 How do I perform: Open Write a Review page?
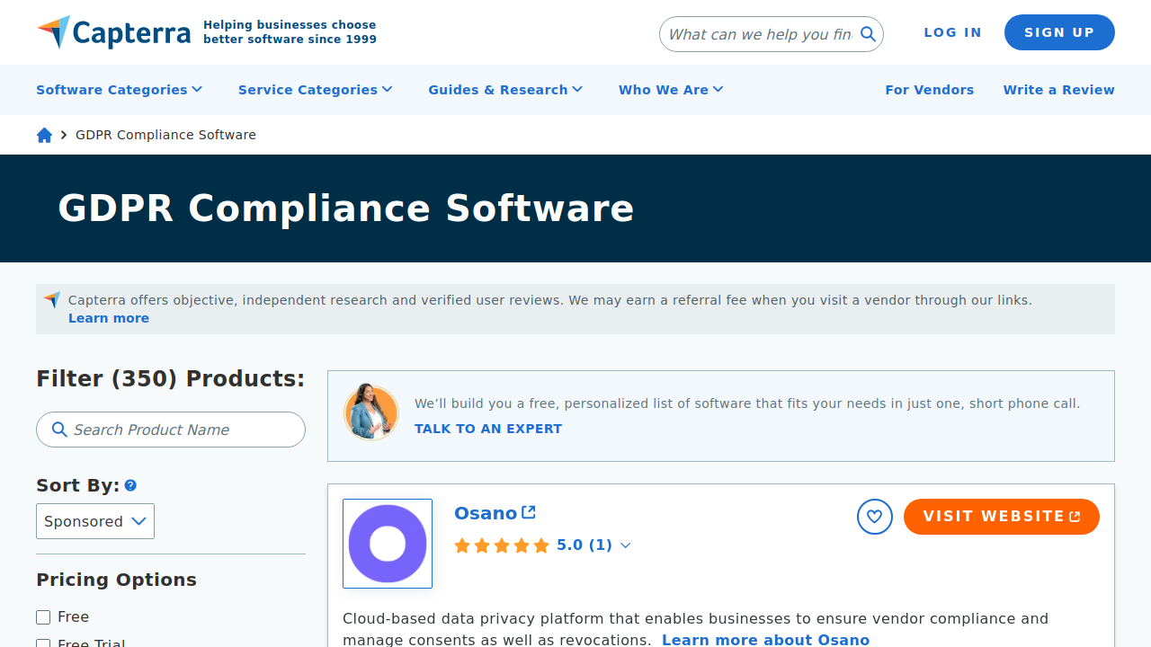(x=1059, y=90)
